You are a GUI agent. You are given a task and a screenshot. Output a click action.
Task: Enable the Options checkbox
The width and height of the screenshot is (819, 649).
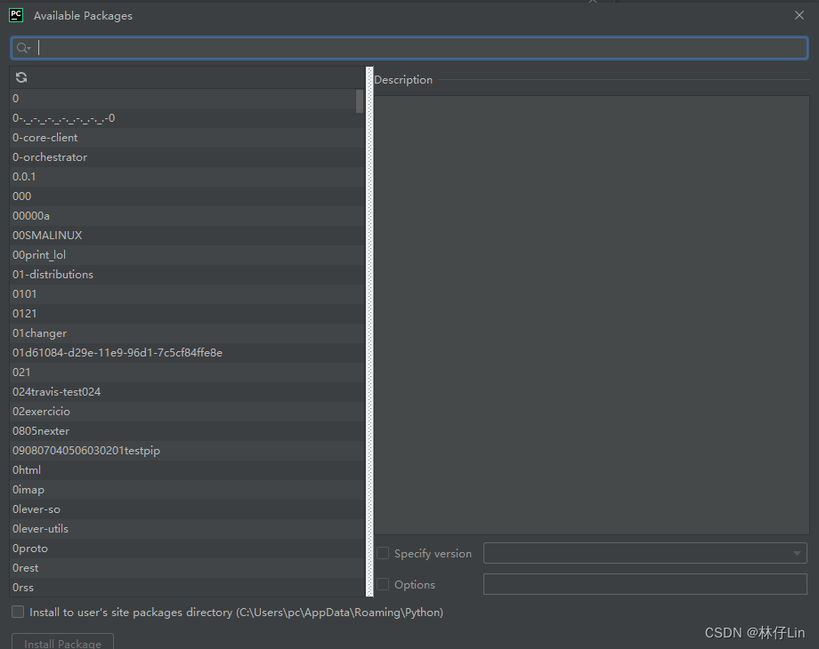pos(383,584)
